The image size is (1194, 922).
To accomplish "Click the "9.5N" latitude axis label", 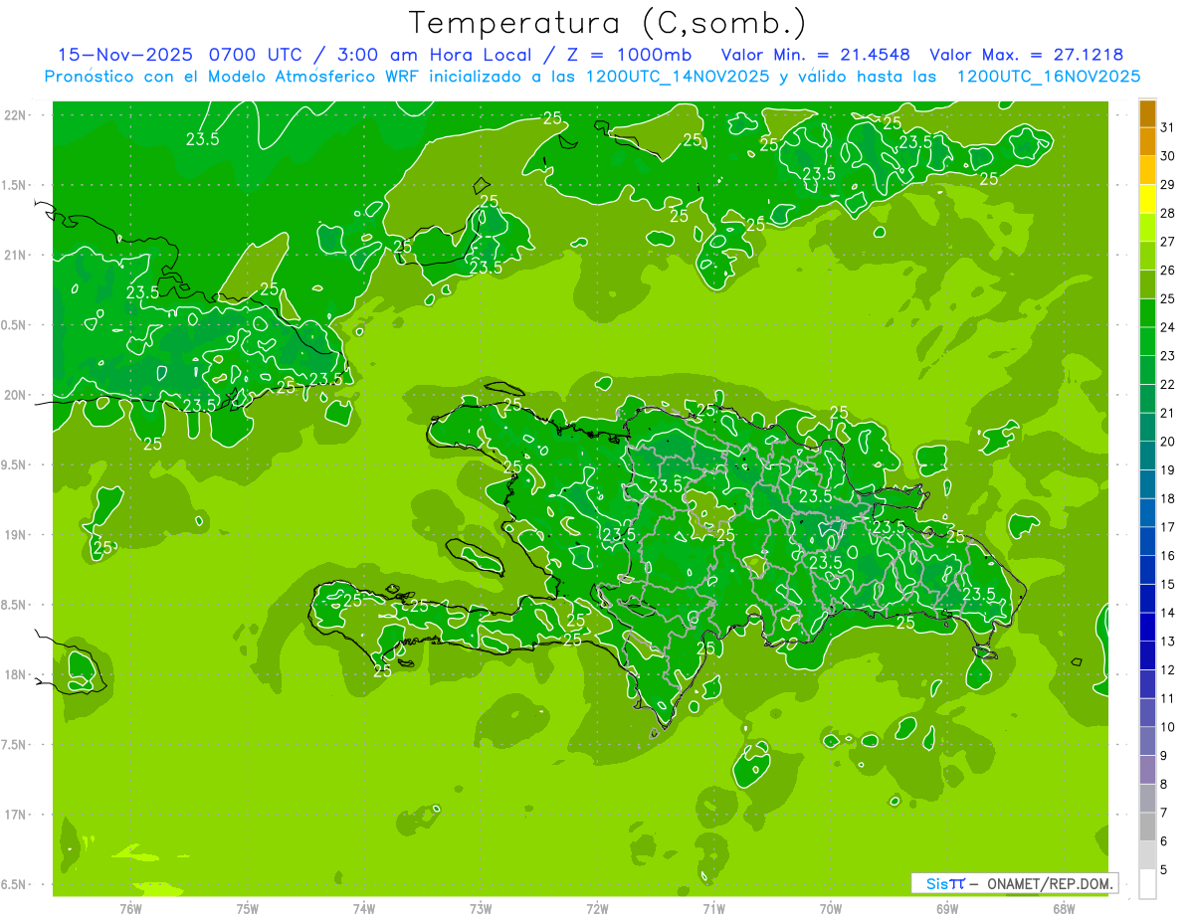I will tap(14, 464).
